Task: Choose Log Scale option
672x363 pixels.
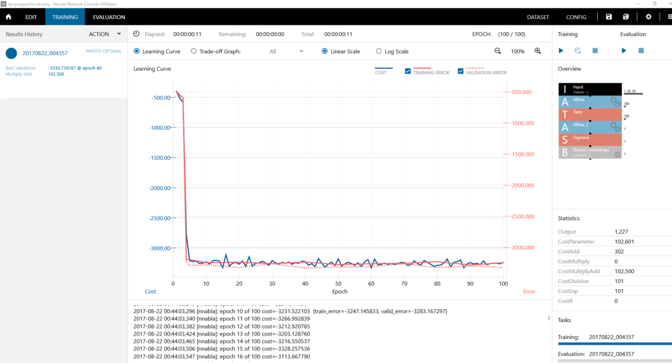Action: click(x=379, y=51)
